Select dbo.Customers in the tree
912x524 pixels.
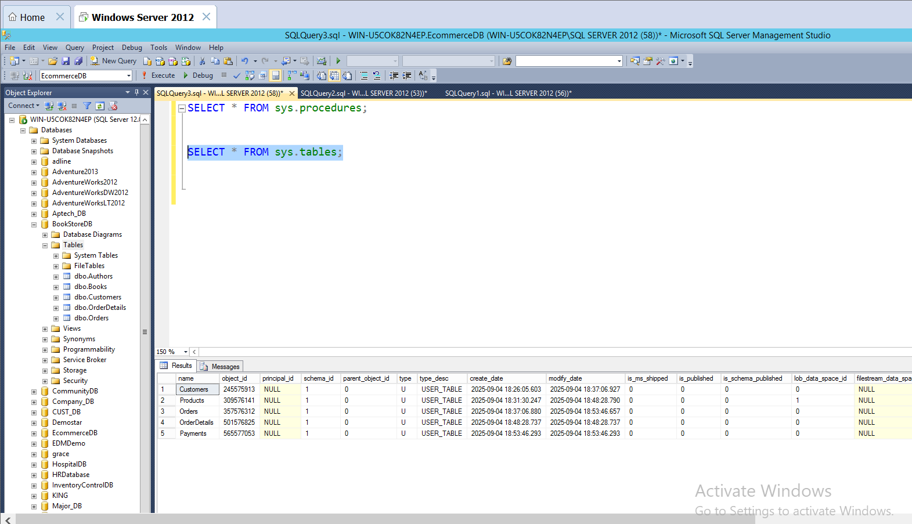coord(98,297)
